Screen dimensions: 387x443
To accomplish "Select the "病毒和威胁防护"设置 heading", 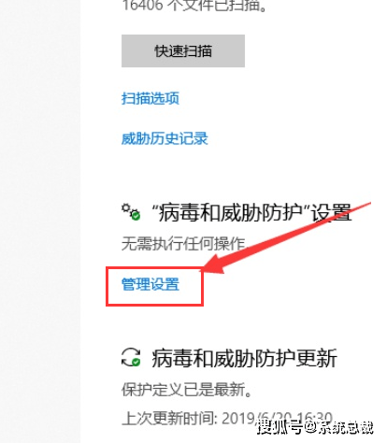I will coord(251,212).
